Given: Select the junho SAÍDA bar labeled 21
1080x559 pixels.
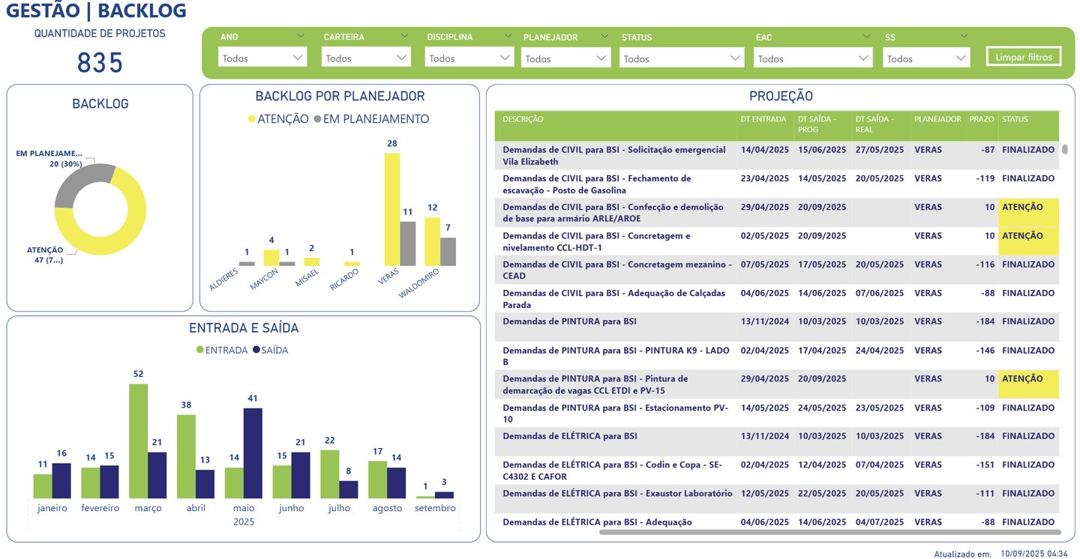Looking at the screenshot, I should tap(301, 475).
